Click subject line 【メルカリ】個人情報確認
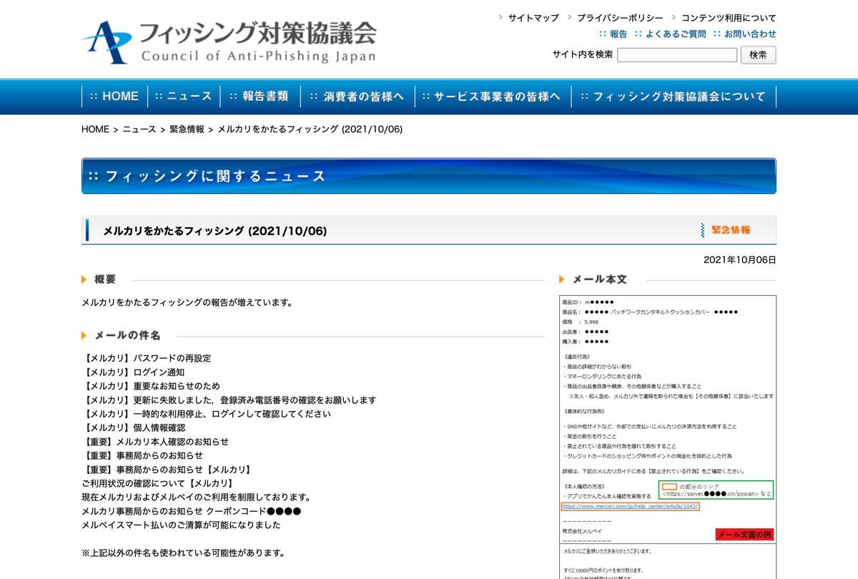The width and height of the screenshot is (858, 579). [x=133, y=427]
